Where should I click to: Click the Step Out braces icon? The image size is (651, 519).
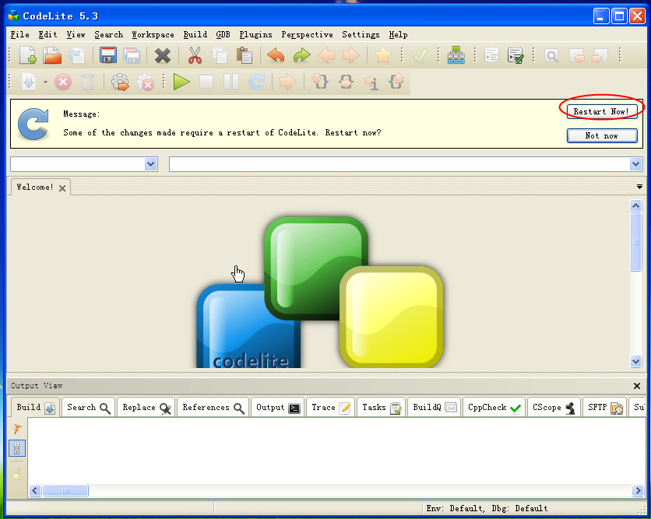pos(396,82)
